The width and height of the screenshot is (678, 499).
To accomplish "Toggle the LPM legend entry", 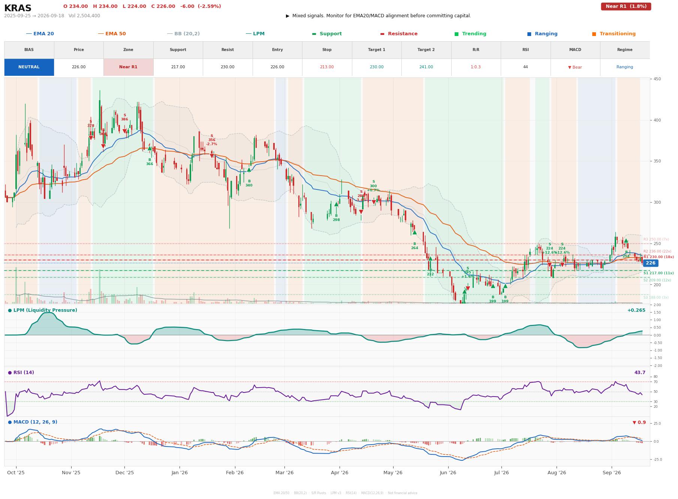I will pyautogui.click(x=255, y=34).
